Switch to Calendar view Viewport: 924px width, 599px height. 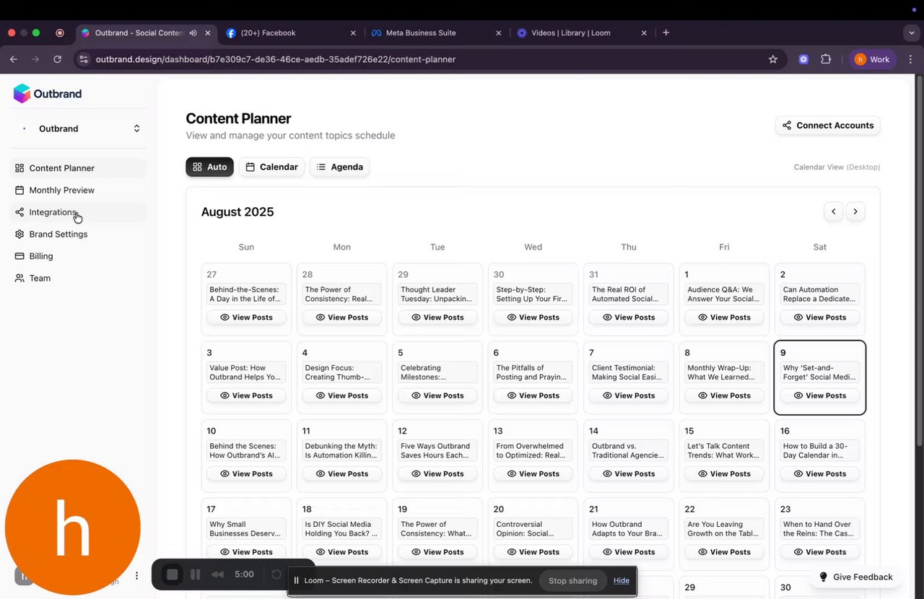pyautogui.click(x=271, y=167)
